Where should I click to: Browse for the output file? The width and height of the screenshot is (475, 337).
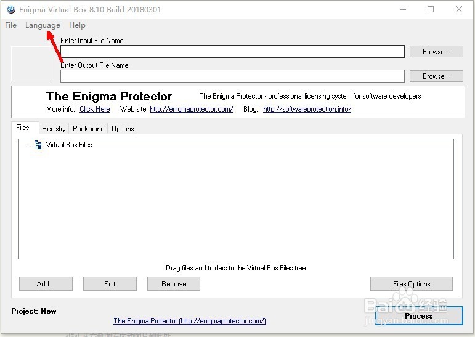pos(436,76)
